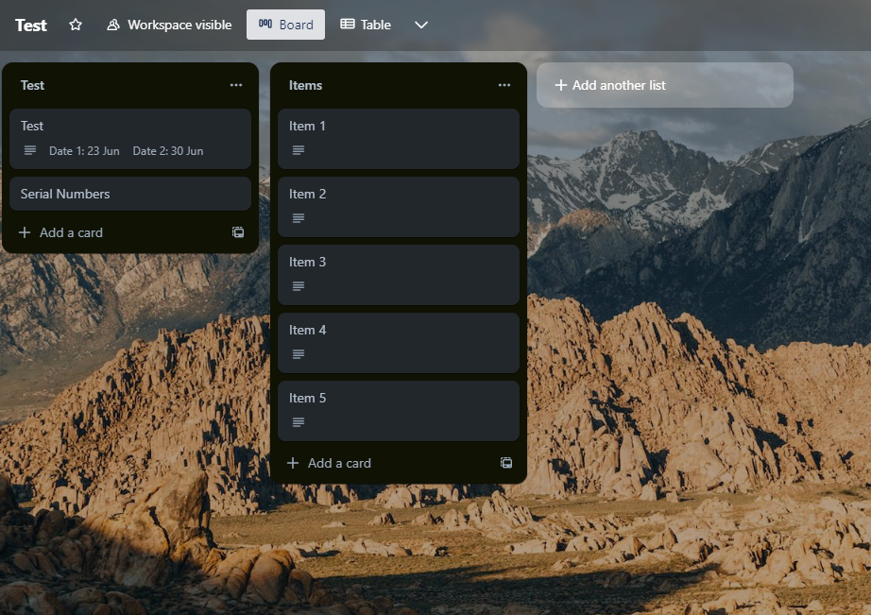This screenshot has width=871, height=615.
Task: Open the Item 3 card
Action: 399,275
